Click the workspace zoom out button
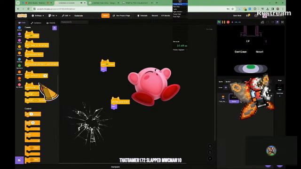This screenshot has width=301, height=169. pos(210,152)
